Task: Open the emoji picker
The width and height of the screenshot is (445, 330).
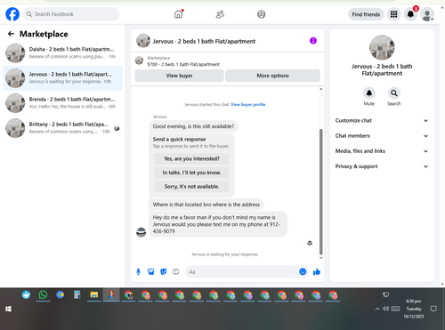Action: coord(303,271)
